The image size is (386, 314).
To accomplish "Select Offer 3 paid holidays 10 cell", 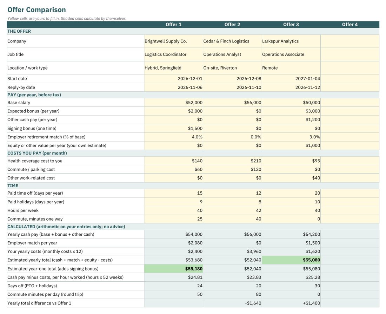I will click(291, 202).
